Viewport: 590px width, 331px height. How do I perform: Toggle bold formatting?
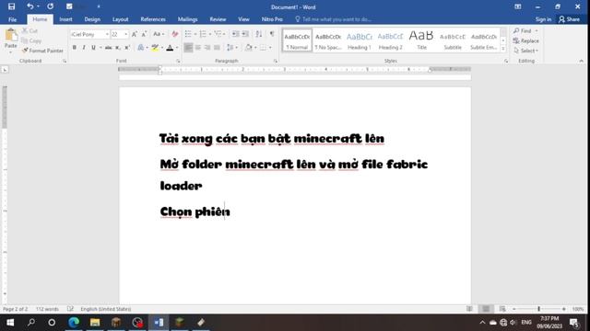coord(74,48)
